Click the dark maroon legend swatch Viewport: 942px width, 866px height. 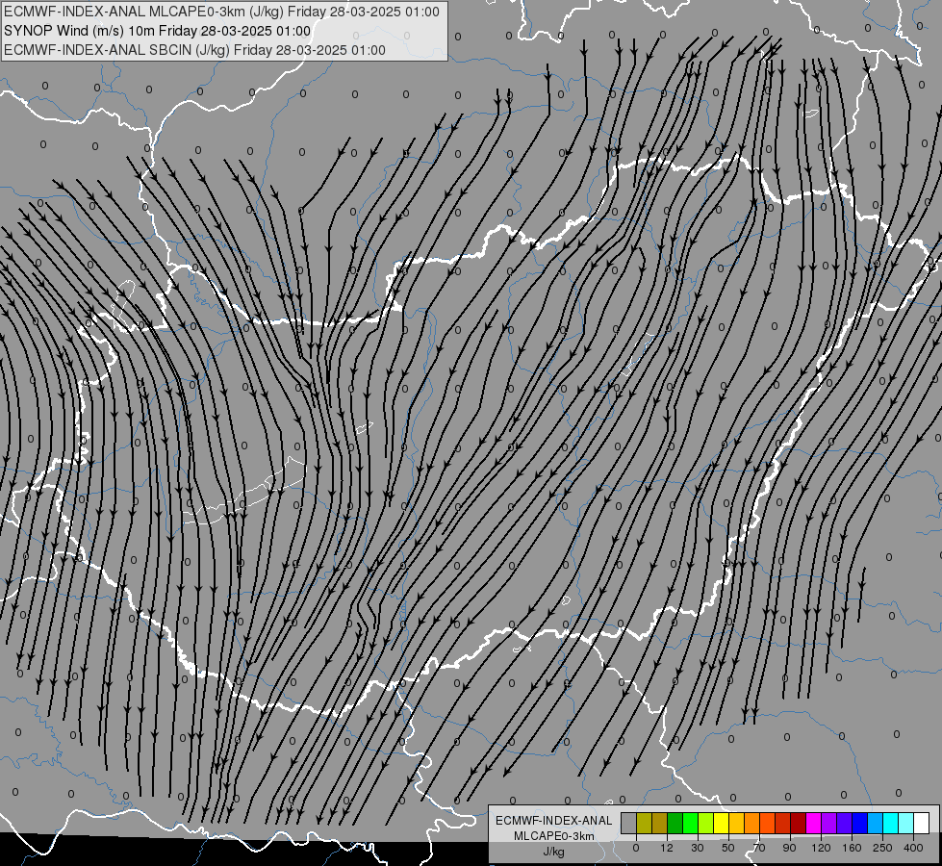[x=799, y=823]
